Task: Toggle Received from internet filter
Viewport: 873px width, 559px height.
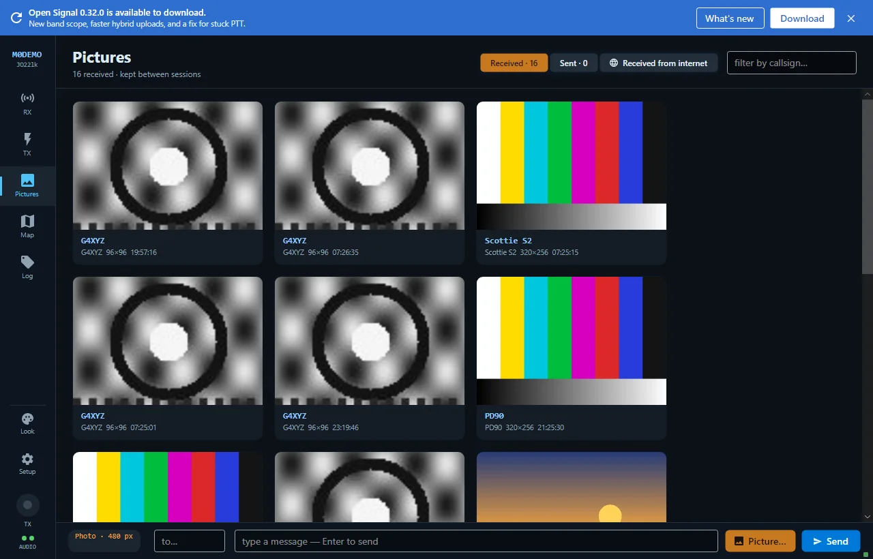Action: coord(659,63)
